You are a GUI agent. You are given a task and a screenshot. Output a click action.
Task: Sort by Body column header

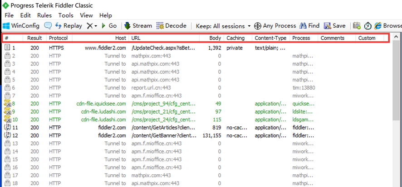click(211, 38)
